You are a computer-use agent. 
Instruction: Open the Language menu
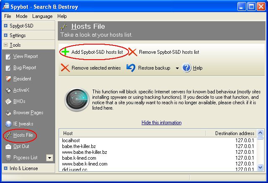pos(42,16)
